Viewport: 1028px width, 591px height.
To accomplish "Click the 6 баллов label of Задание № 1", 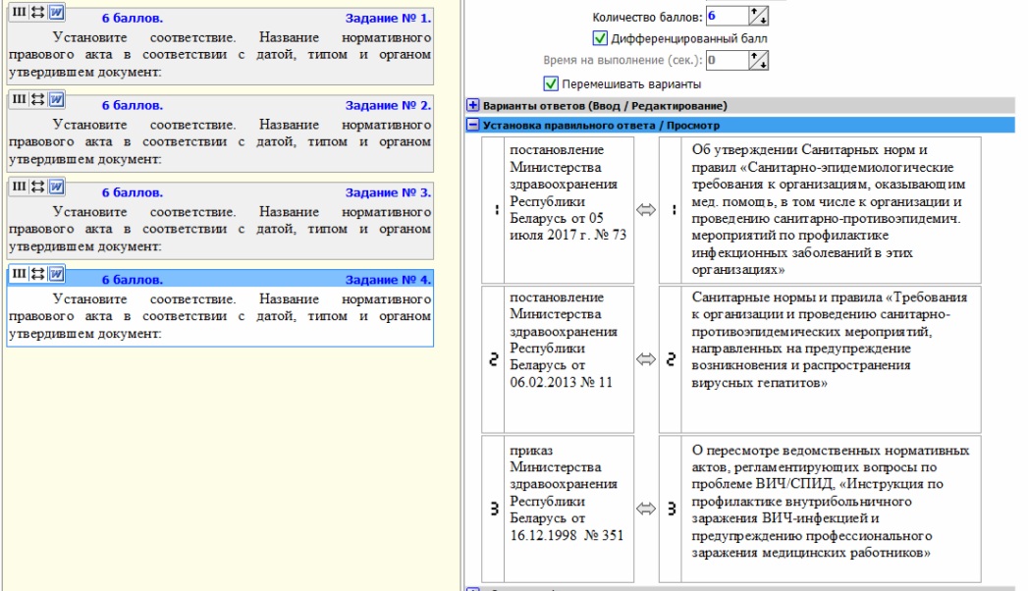I will click(132, 19).
